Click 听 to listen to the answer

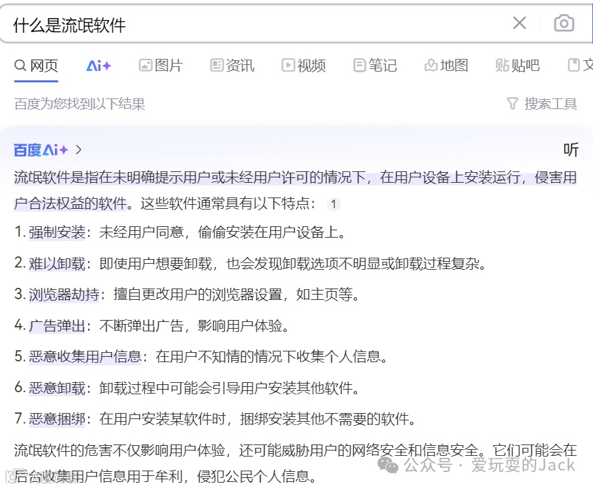click(x=571, y=150)
